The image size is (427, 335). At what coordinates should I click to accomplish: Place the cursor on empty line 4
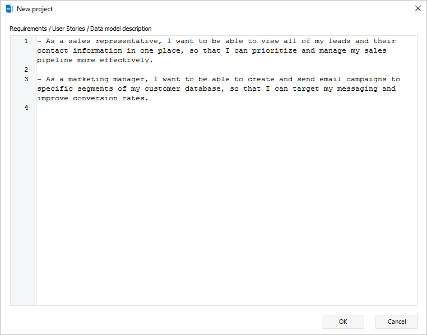227,108
